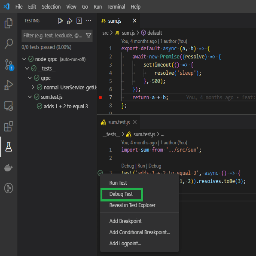Collapse the node-grpc tree node
The height and width of the screenshot is (256, 256).
coord(24,59)
